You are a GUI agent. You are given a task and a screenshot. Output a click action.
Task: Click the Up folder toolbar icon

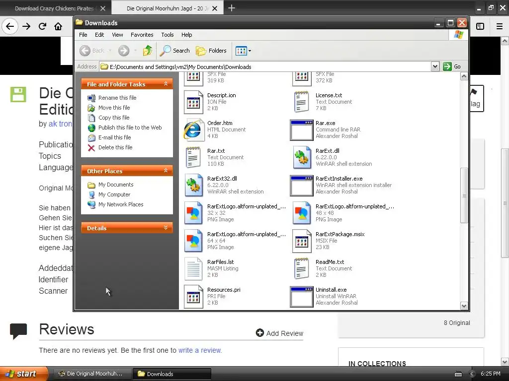tap(147, 51)
